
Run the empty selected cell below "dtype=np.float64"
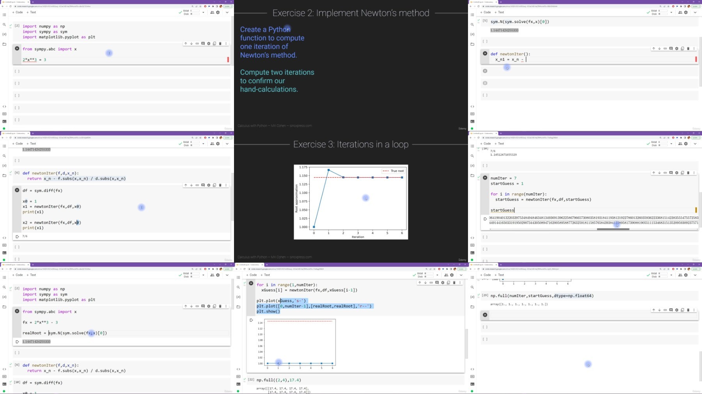[x=485, y=314]
